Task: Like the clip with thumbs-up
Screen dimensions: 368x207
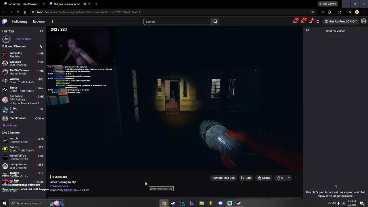Action: (280, 178)
